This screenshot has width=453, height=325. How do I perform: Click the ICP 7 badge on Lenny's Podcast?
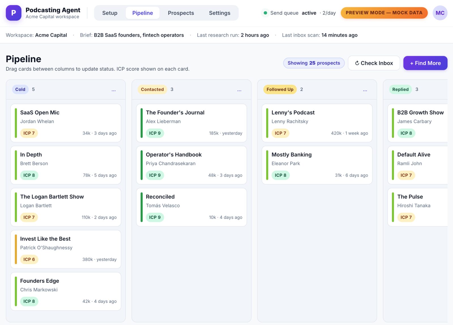click(280, 133)
